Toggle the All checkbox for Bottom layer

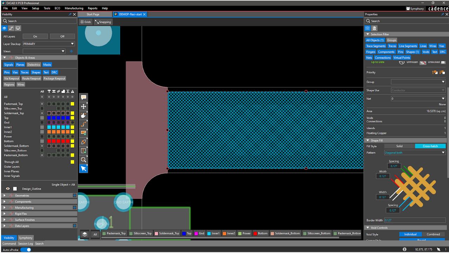click(x=42, y=141)
